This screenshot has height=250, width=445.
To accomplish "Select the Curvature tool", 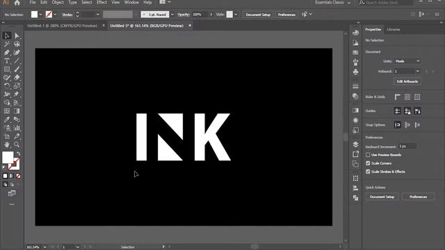I will click(17, 53).
